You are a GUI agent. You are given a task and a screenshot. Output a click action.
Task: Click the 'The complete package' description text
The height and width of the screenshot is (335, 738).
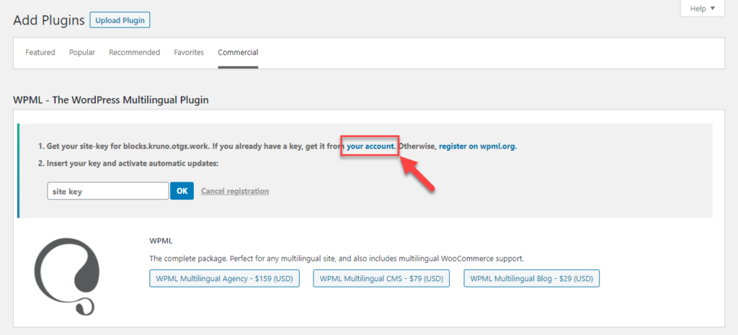[337, 258]
